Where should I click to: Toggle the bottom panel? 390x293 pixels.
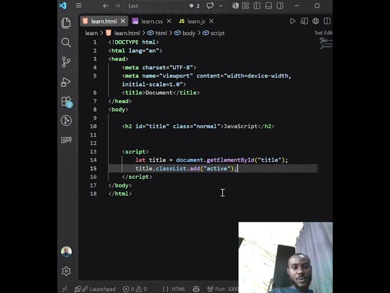pyautogui.click(x=268, y=5)
